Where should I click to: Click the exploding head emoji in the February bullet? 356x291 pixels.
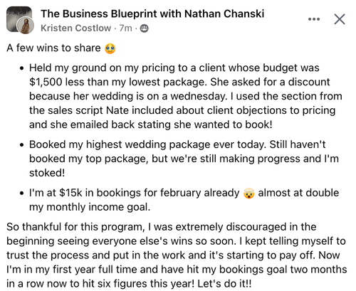[x=248, y=194]
